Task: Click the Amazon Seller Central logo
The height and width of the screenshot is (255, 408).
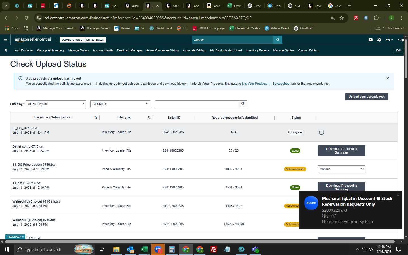Action: pyautogui.click(x=33, y=40)
